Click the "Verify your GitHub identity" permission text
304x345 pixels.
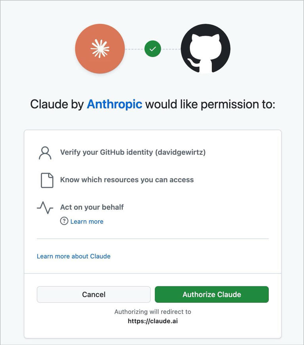pos(133,152)
